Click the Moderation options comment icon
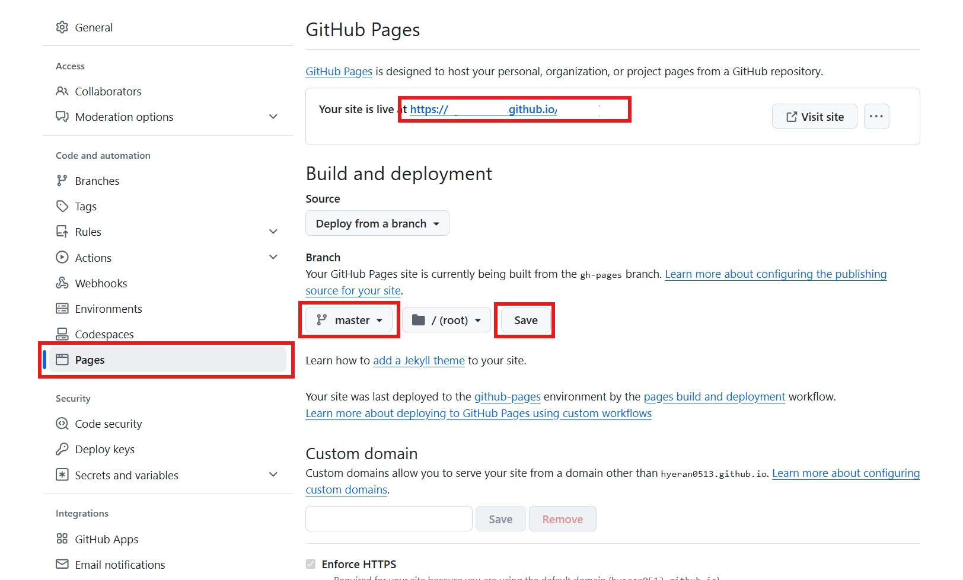The height and width of the screenshot is (580, 963). (62, 117)
